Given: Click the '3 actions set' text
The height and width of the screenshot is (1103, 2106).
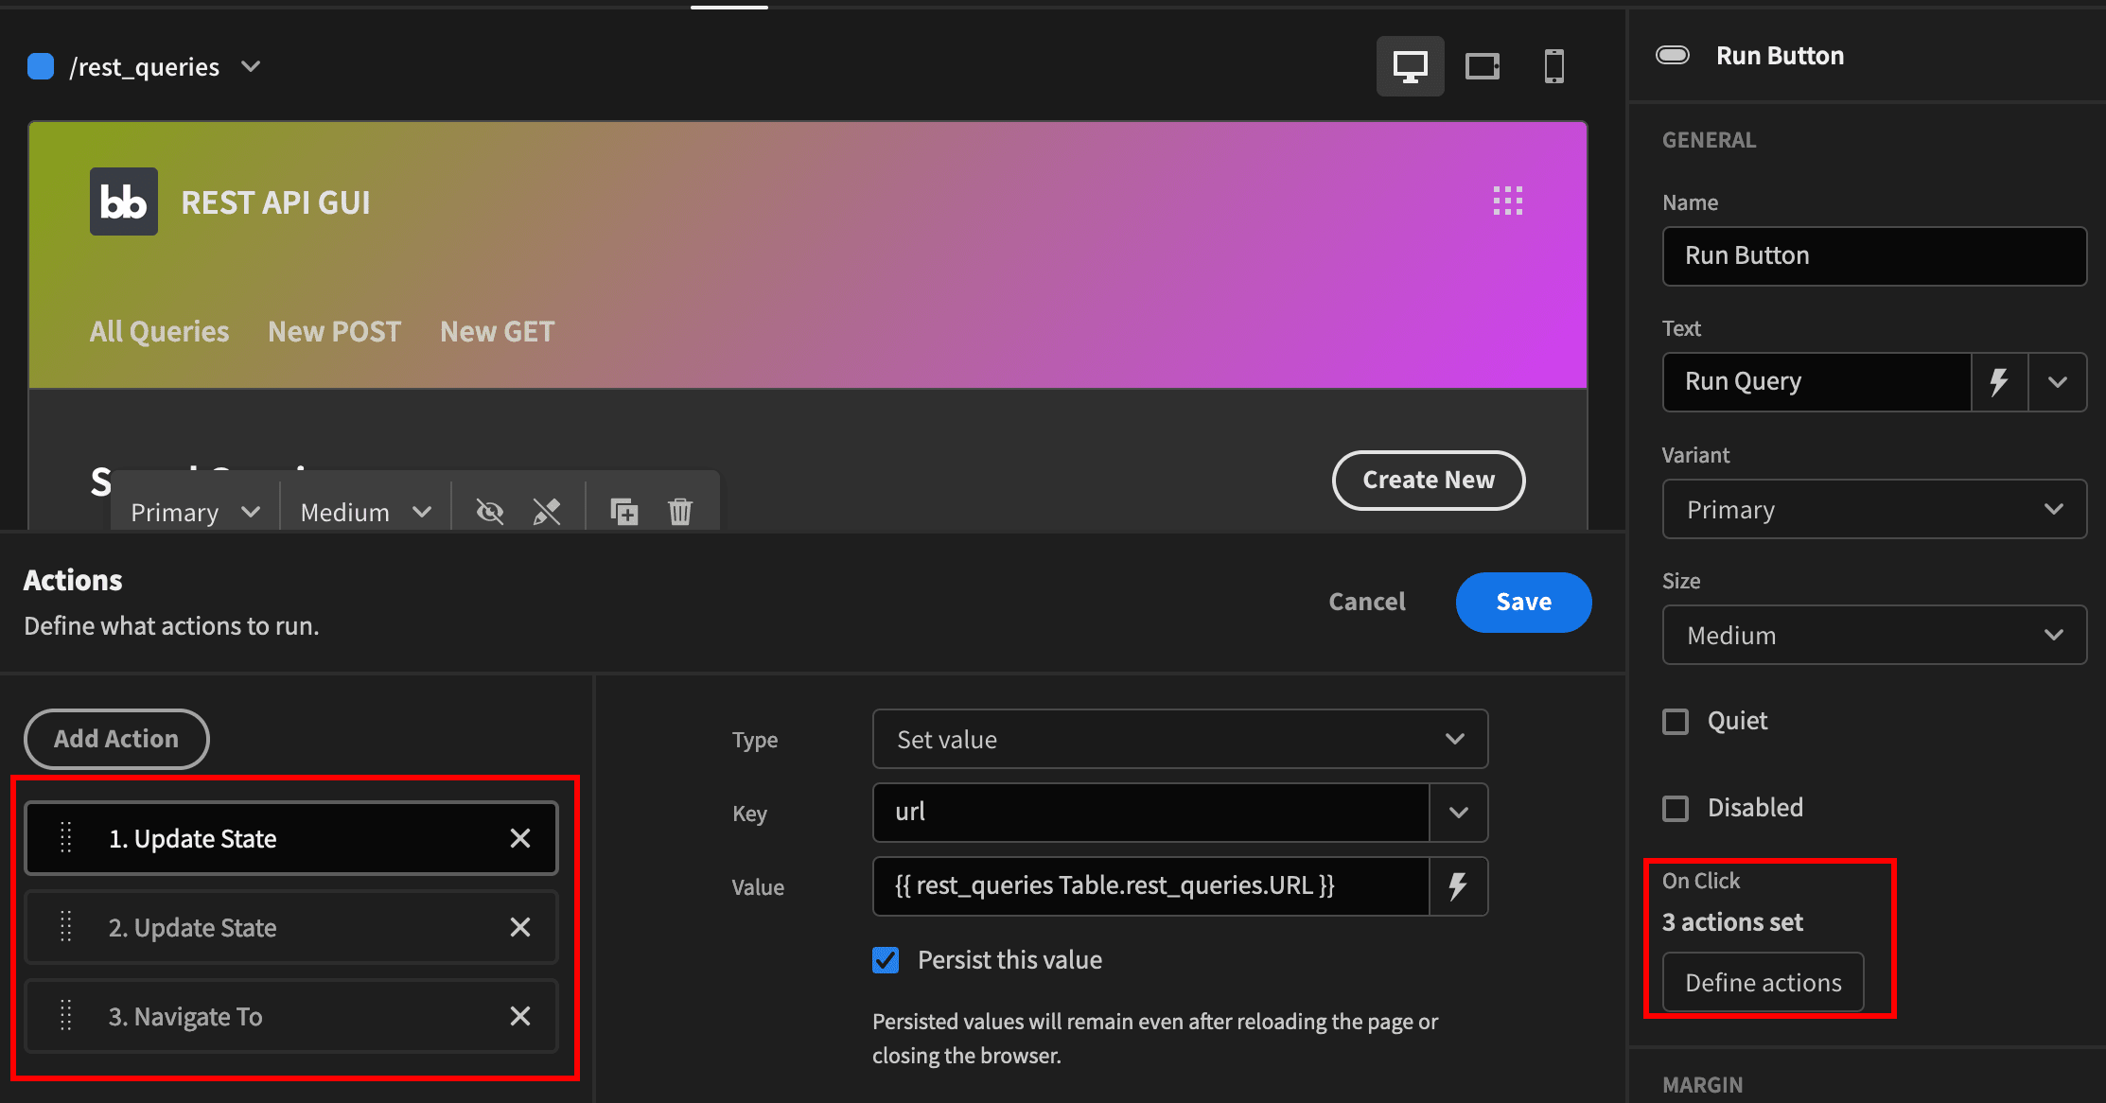Looking at the screenshot, I should coord(1732,922).
